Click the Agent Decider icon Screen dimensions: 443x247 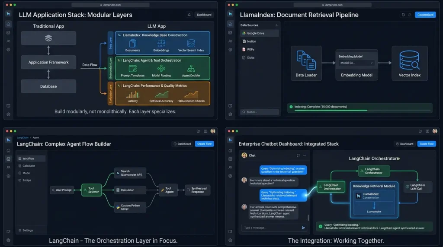pos(191,69)
